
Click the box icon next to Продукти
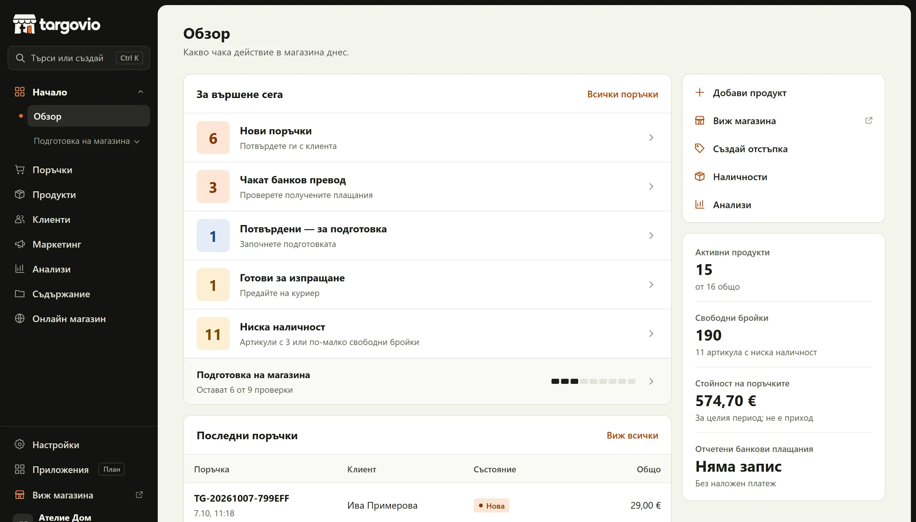[20, 194]
